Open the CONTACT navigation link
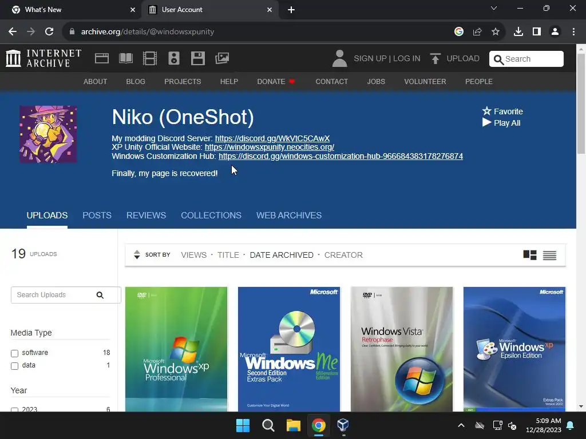 331,81
